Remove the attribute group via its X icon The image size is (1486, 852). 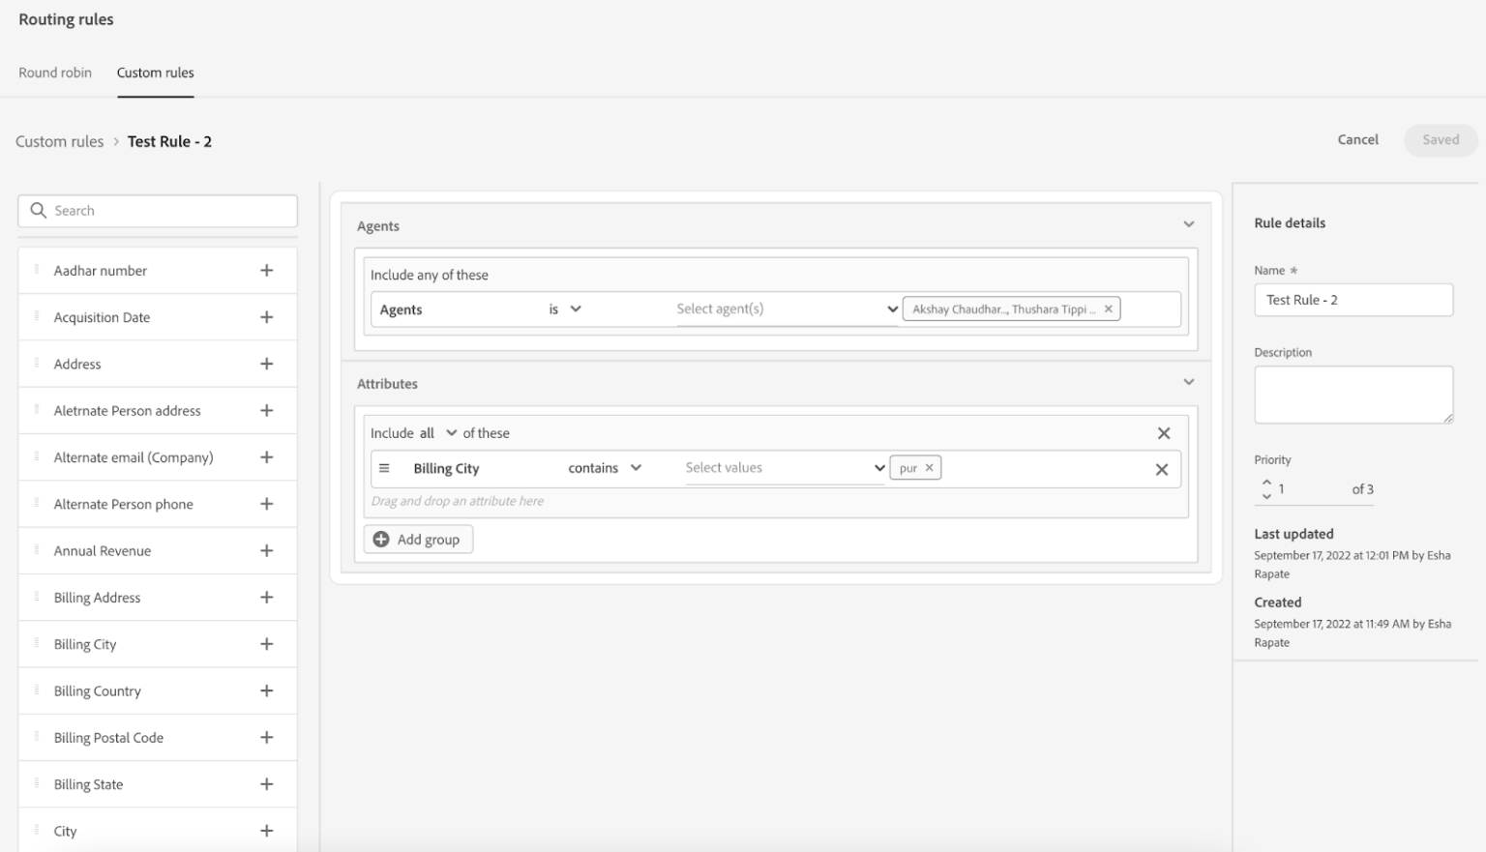(1164, 432)
